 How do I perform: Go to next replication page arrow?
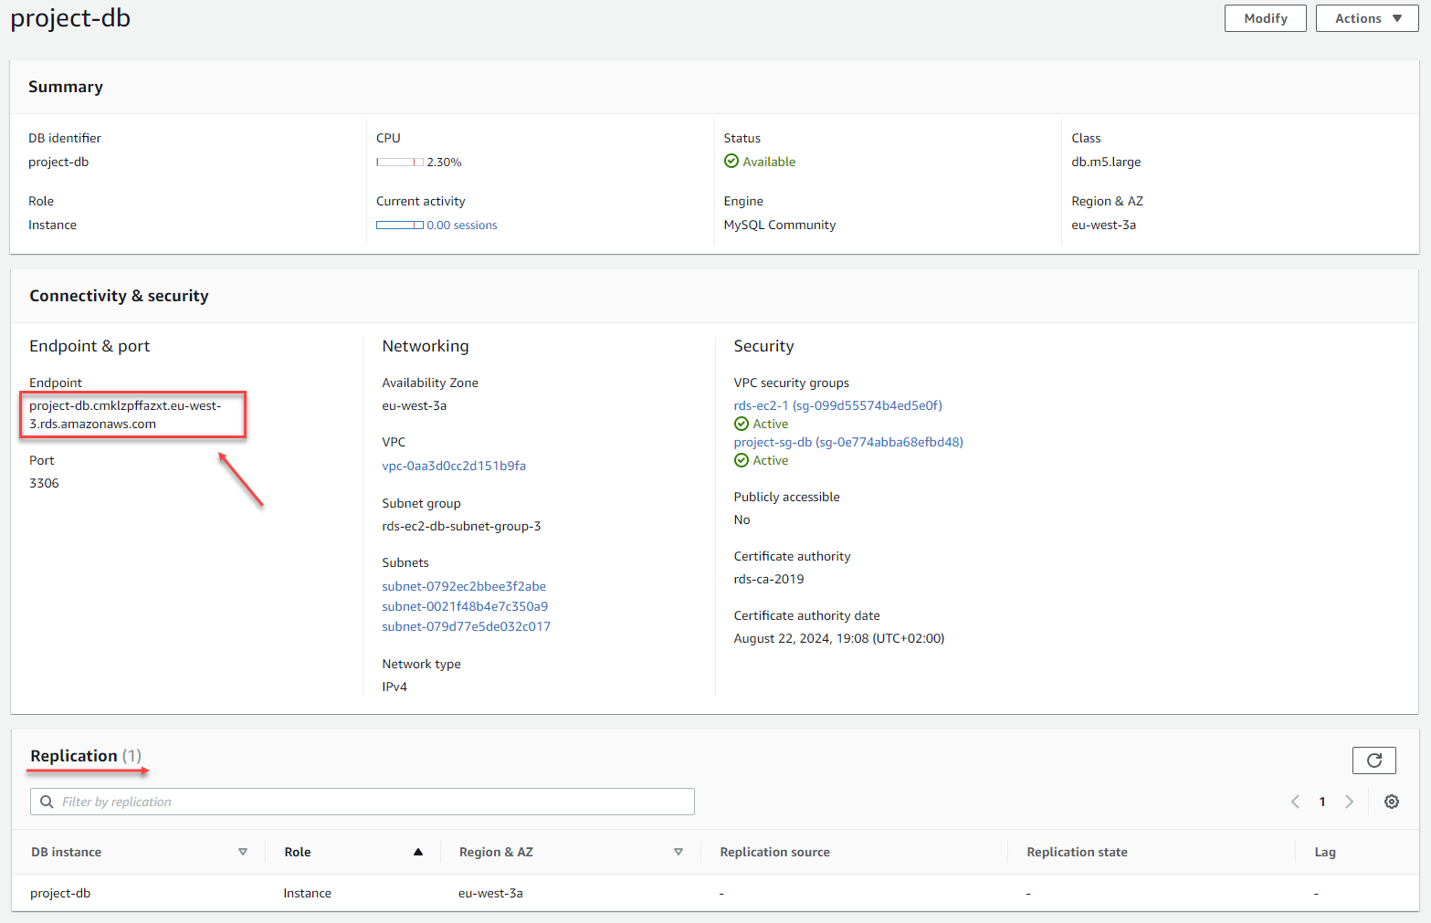click(1349, 802)
